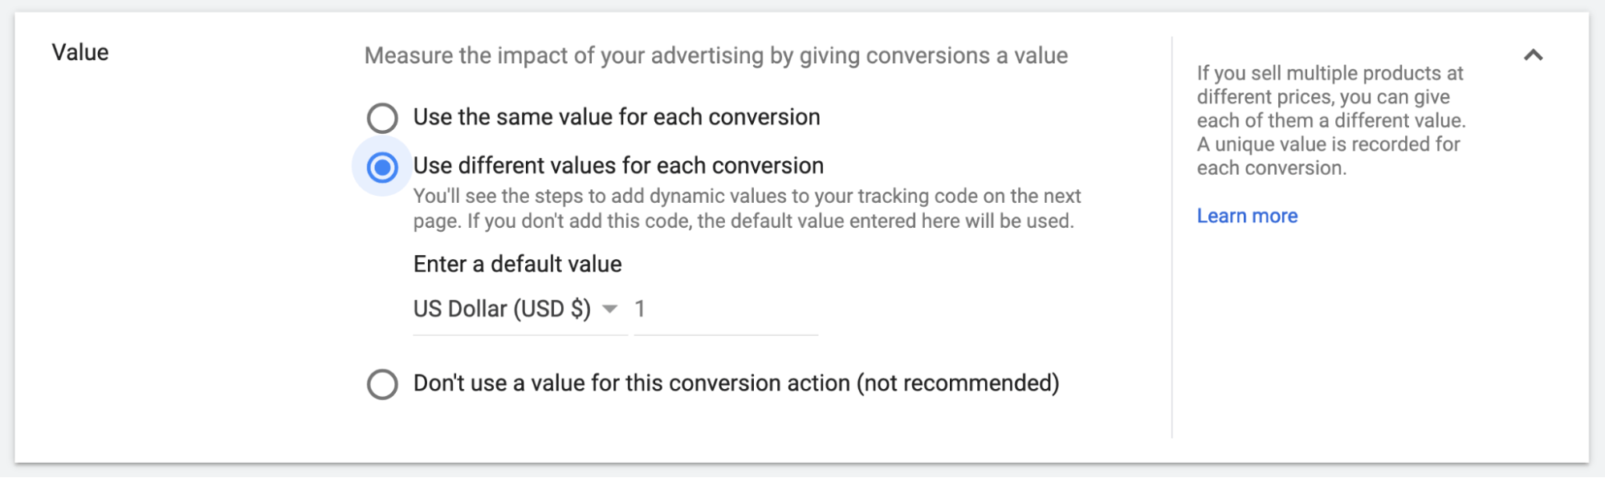Image resolution: width=1605 pixels, height=478 pixels.
Task: Click the "default value entered here will be used" line
Action: point(885,221)
